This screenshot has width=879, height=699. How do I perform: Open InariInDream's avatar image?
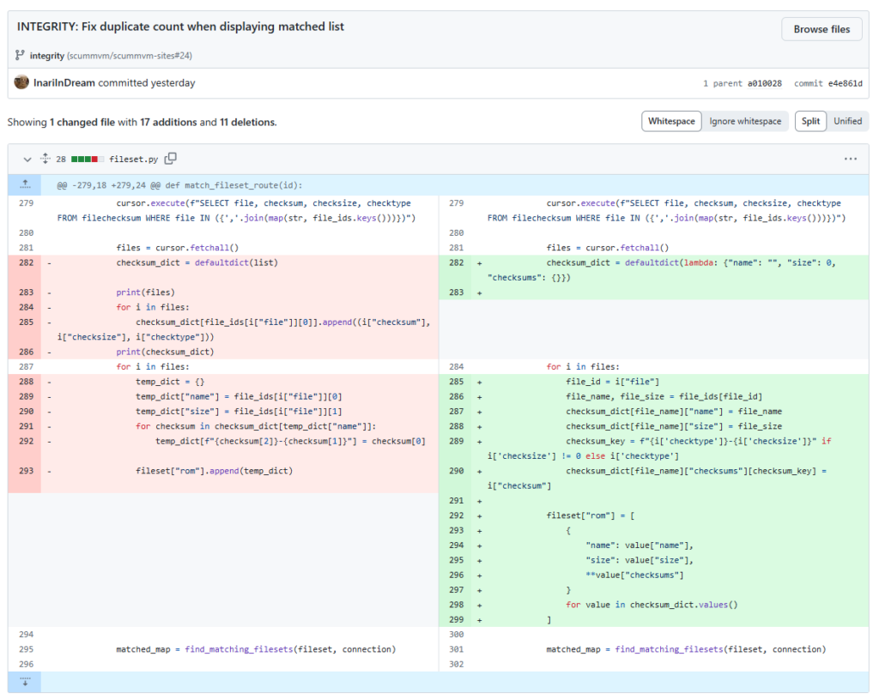click(21, 82)
